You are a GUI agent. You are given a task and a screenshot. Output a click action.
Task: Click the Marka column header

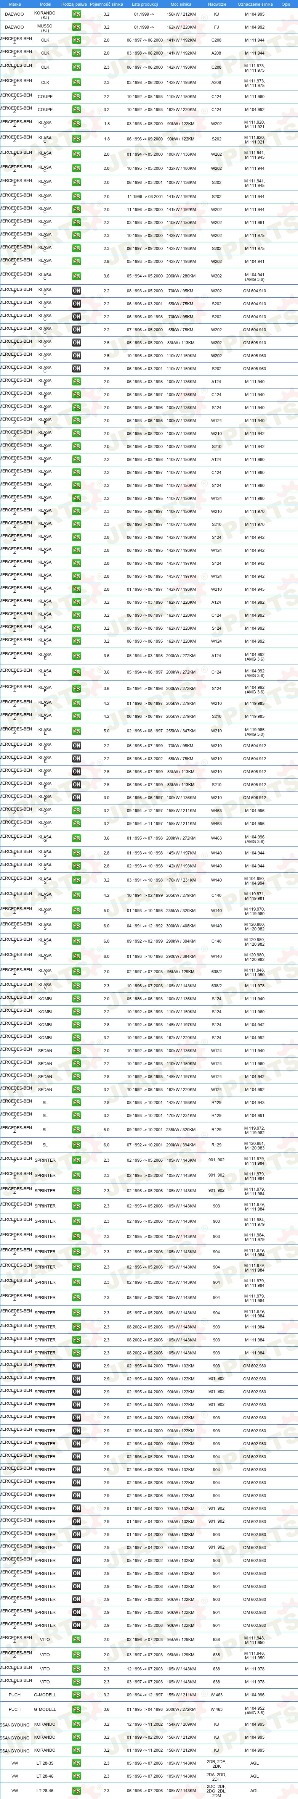coord(14,4)
